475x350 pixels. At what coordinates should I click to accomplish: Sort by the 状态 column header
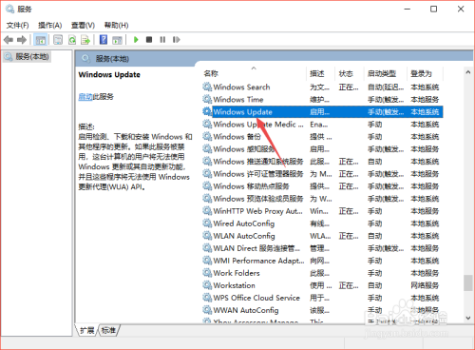click(x=346, y=73)
